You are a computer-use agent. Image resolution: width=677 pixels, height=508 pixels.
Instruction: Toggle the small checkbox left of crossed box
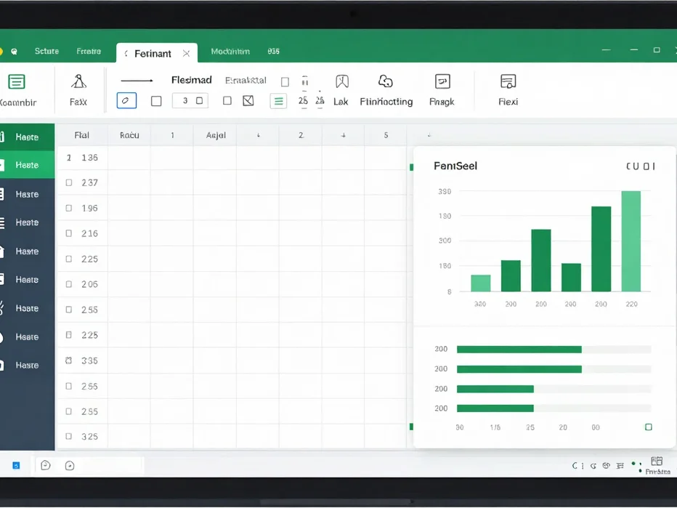point(227,100)
